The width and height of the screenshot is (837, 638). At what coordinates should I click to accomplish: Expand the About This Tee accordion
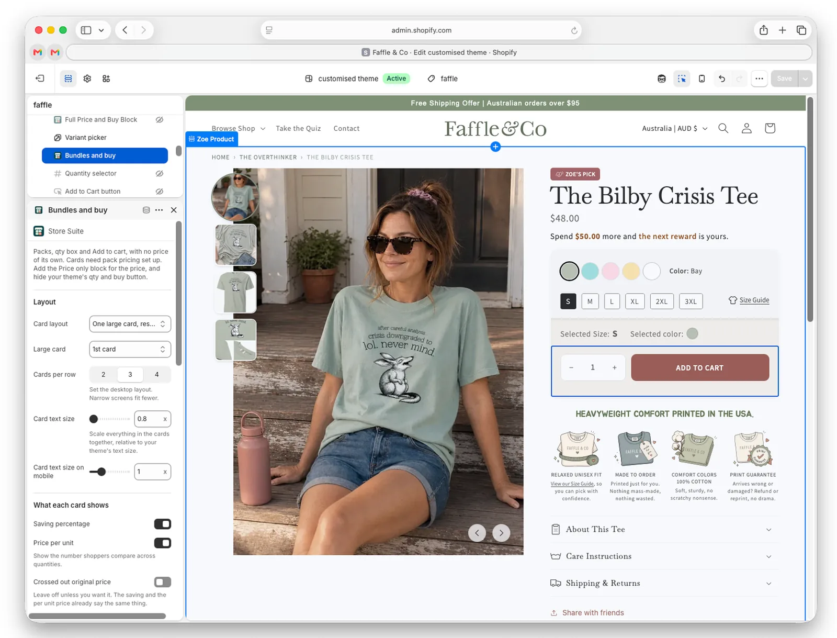pos(664,529)
